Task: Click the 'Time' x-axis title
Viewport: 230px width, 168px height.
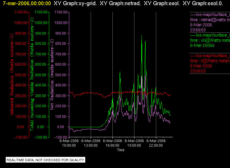Action: 120,150
